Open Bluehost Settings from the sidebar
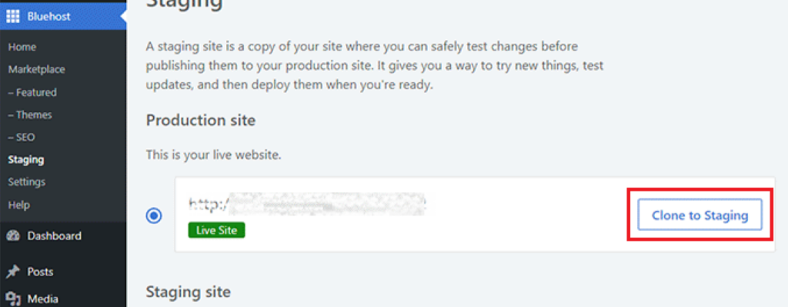Image resolution: width=788 pixels, height=307 pixels. pyautogui.click(x=27, y=182)
